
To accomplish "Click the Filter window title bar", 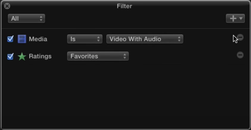I will (x=124, y=6).
